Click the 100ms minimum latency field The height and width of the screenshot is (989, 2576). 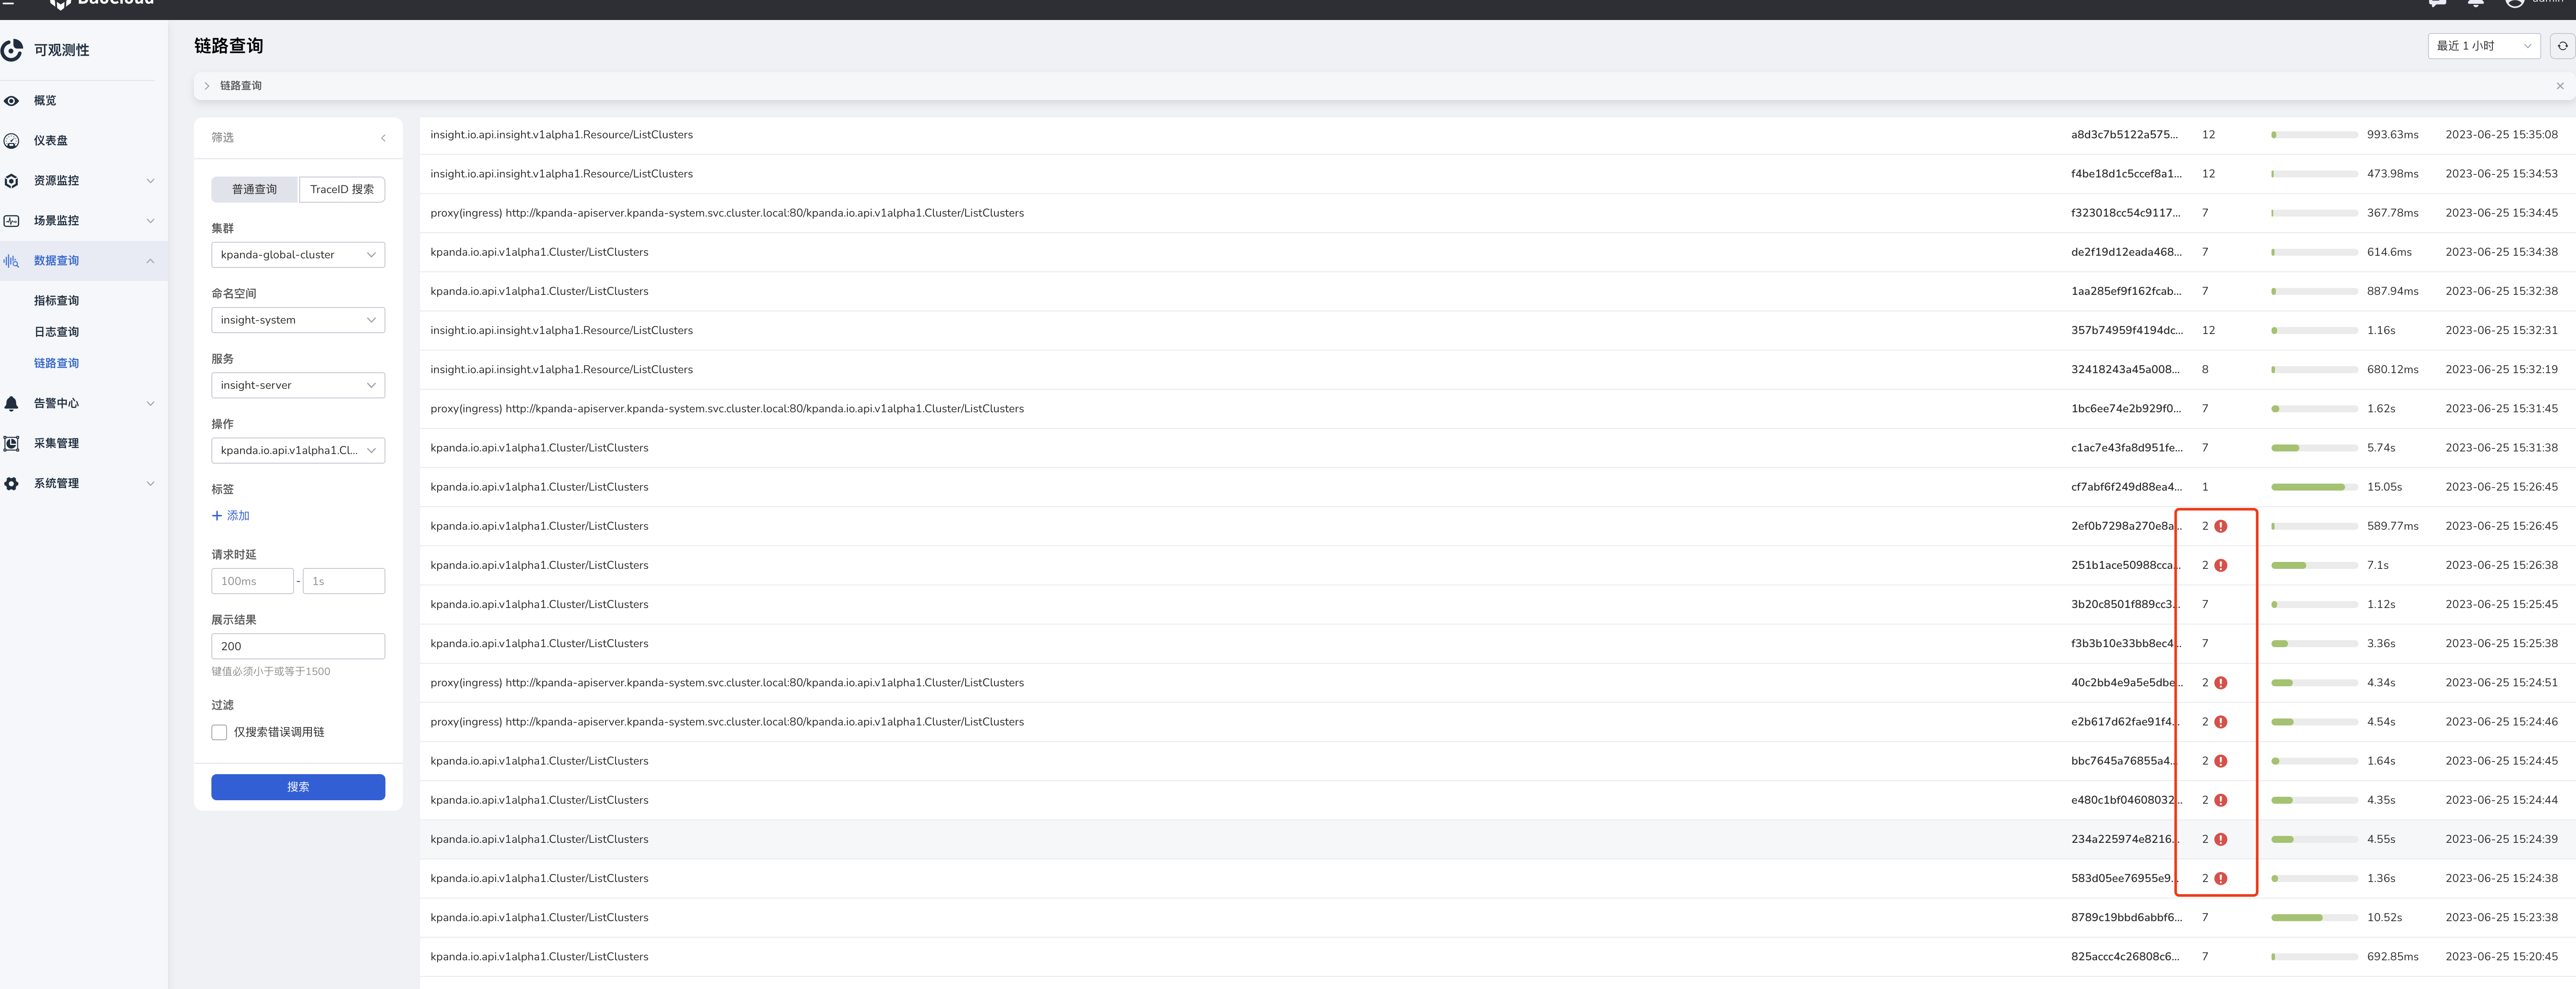pyautogui.click(x=252, y=582)
